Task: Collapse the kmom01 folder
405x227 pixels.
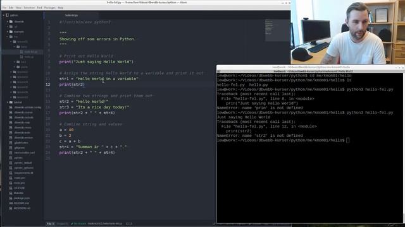Action: 11,42
